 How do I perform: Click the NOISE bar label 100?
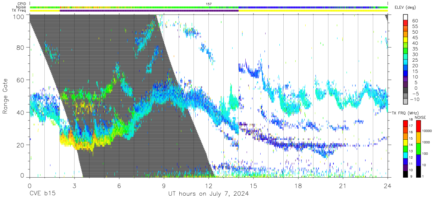tap(426, 153)
